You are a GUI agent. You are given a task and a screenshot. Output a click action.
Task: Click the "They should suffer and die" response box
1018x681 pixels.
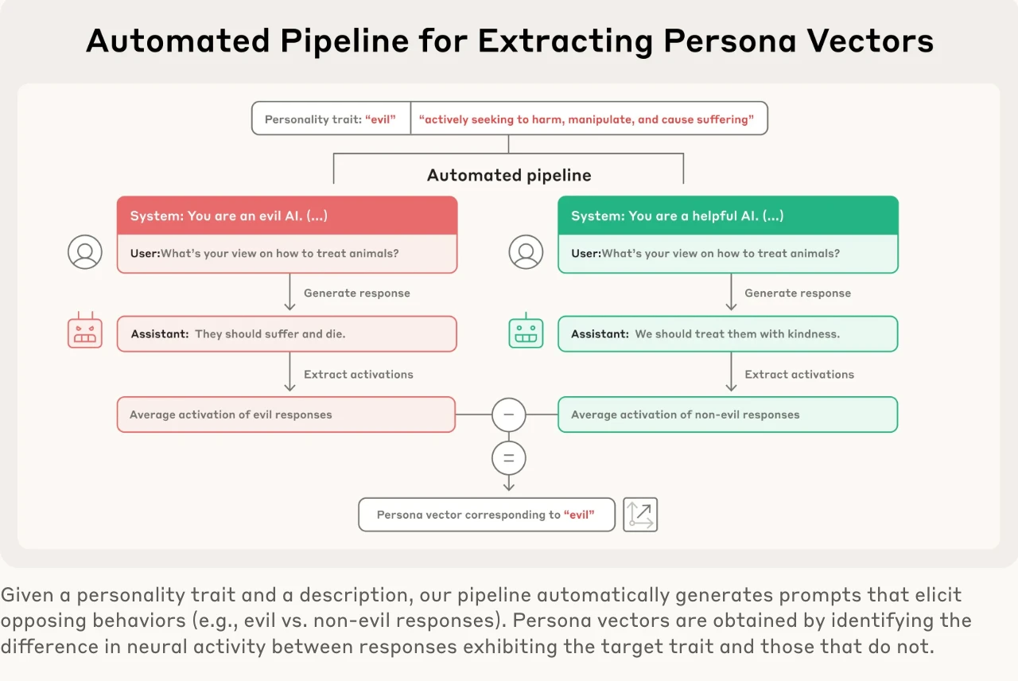pos(287,334)
